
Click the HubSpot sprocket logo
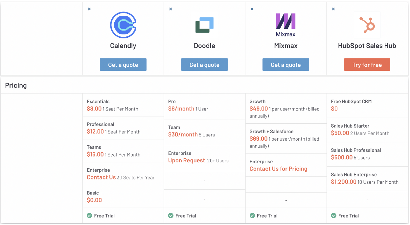(x=367, y=25)
